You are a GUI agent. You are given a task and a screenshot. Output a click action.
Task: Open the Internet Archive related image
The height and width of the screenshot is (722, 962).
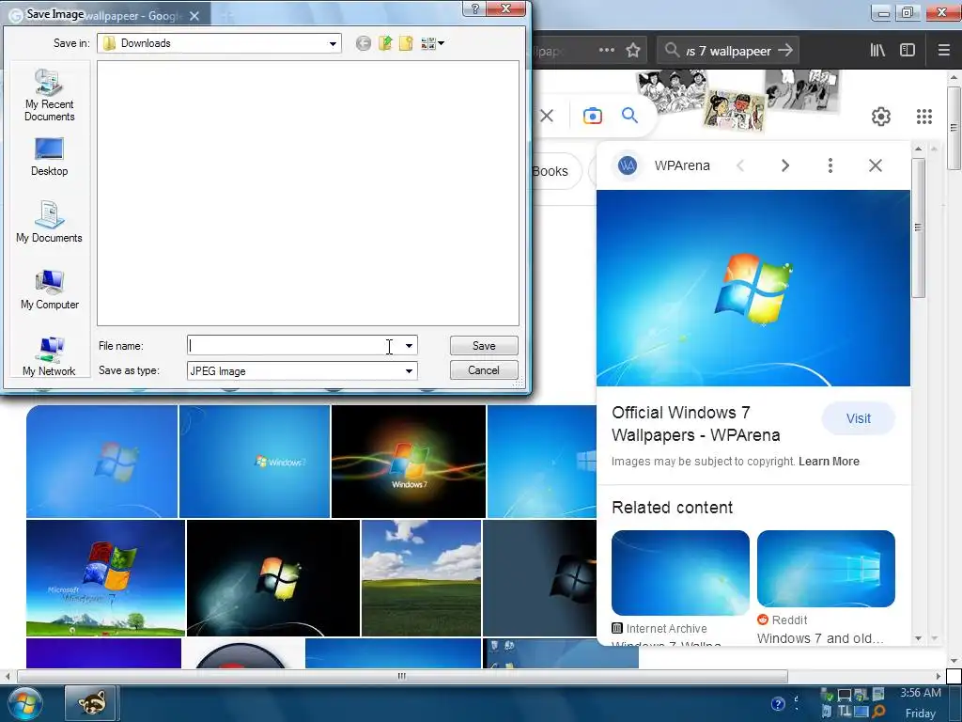pos(680,573)
